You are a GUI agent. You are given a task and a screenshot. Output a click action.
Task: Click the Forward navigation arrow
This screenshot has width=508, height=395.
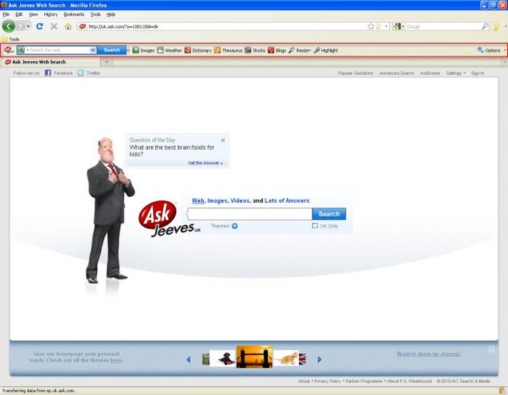click(x=22, y=26)
